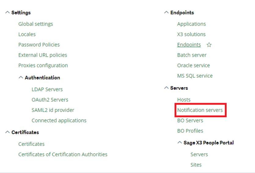The height and width of the screenshot is (173, 255).
Task: Open Sites under Sage X3 People Portal
Action: (196, 165)
